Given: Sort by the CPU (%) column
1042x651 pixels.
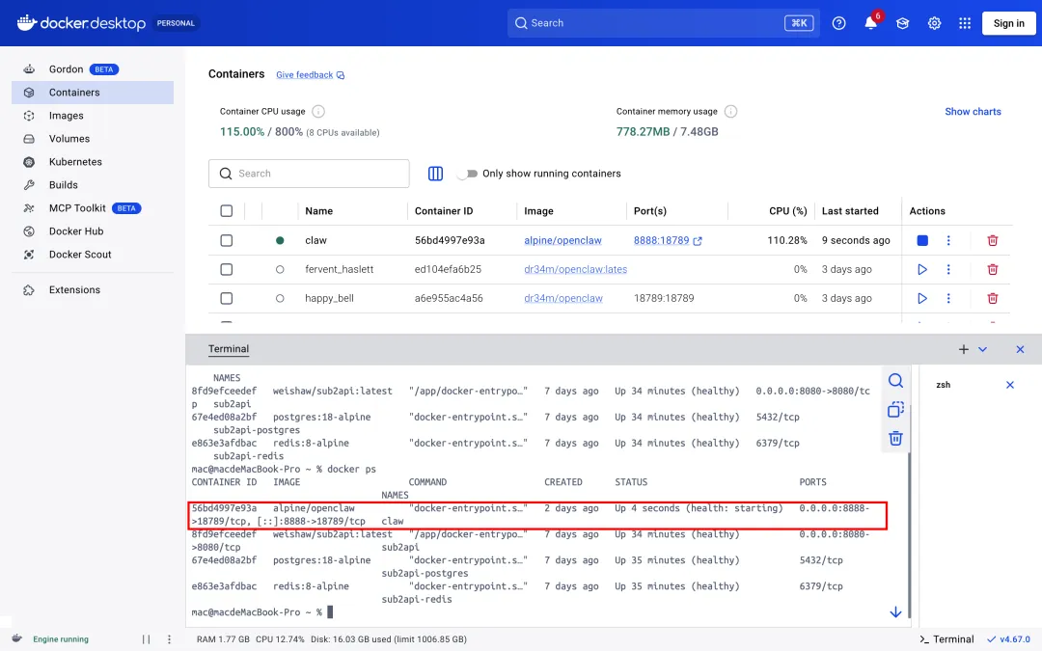Looking at the screenshot, I should [787, 211].
